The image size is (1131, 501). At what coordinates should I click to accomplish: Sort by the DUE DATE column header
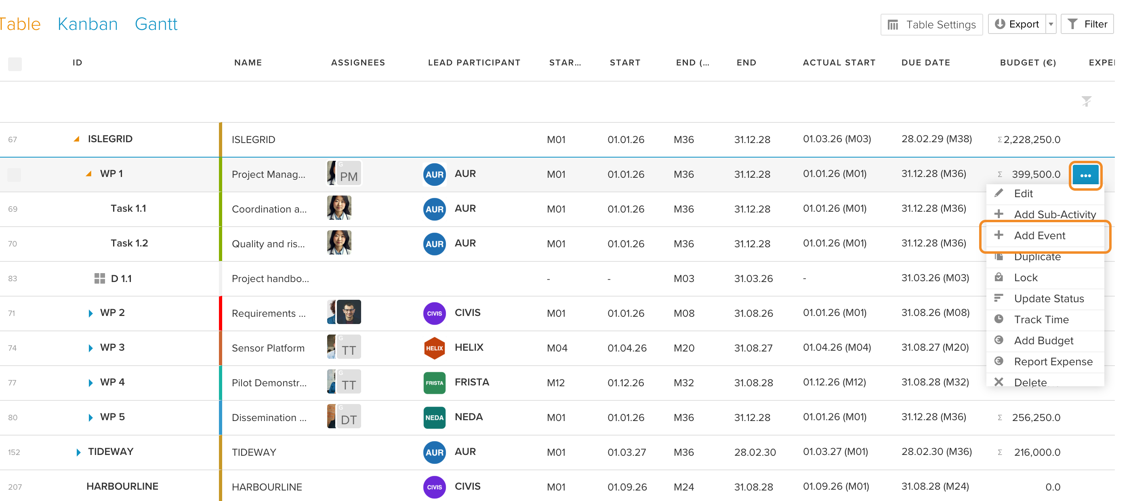point(925,63)
